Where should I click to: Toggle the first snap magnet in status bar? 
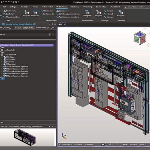(x=103, y=144)
